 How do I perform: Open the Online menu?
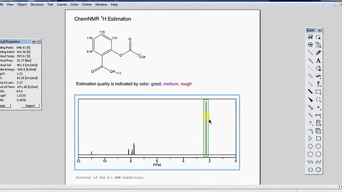pos(87,4)
